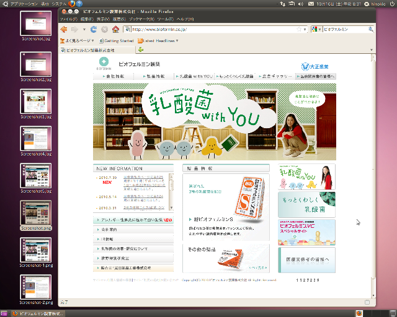Click the URL address input field

213,29
